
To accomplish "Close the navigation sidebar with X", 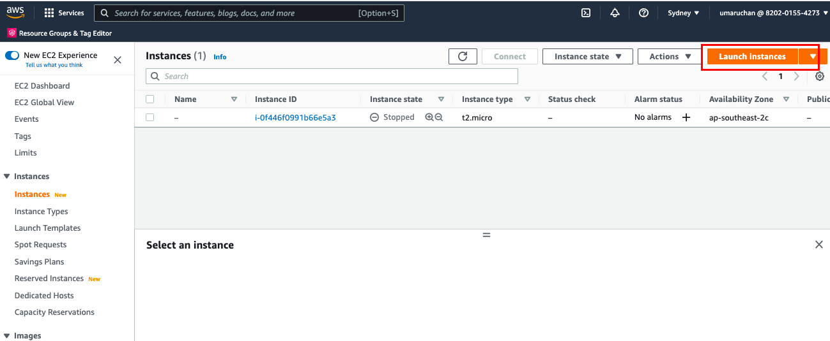I will click(118, 60).
